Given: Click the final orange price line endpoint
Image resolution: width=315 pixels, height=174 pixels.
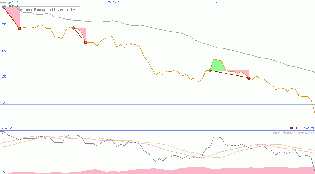Looking at the screenshot, I should [x=314, y=112].
